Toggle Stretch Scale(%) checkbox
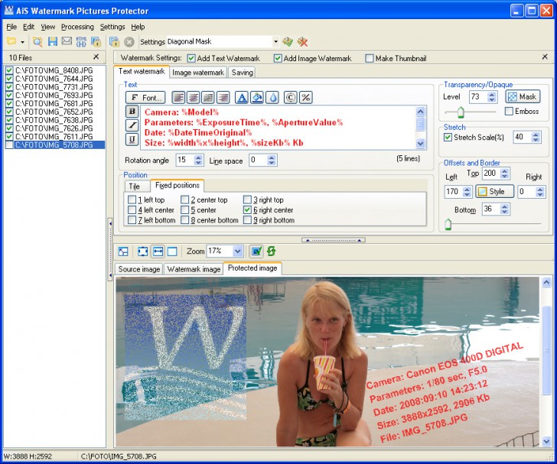The width and height of the screenshot is (557, 464). pyautogui.click(x=448, y=137)
